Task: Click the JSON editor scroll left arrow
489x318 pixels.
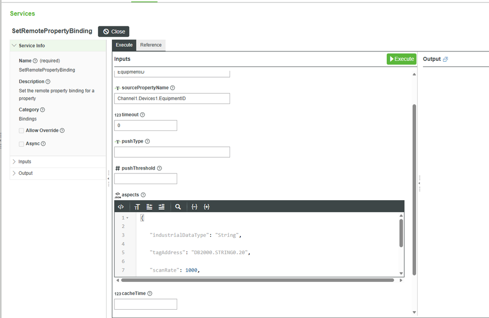Action: click(117, 280)
